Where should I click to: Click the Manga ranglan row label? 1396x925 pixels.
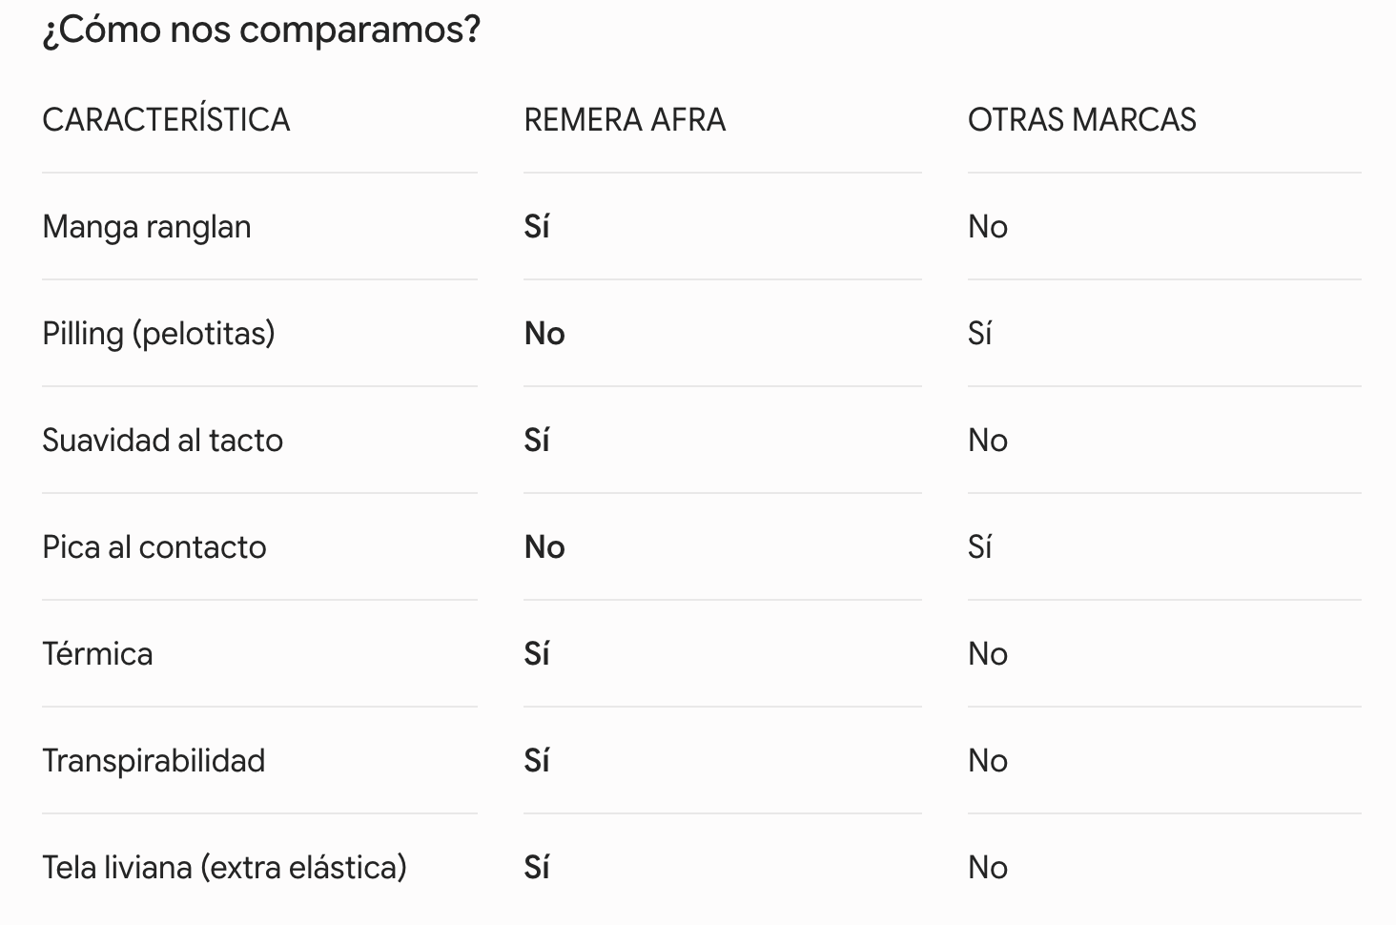(x=147, y=227)
